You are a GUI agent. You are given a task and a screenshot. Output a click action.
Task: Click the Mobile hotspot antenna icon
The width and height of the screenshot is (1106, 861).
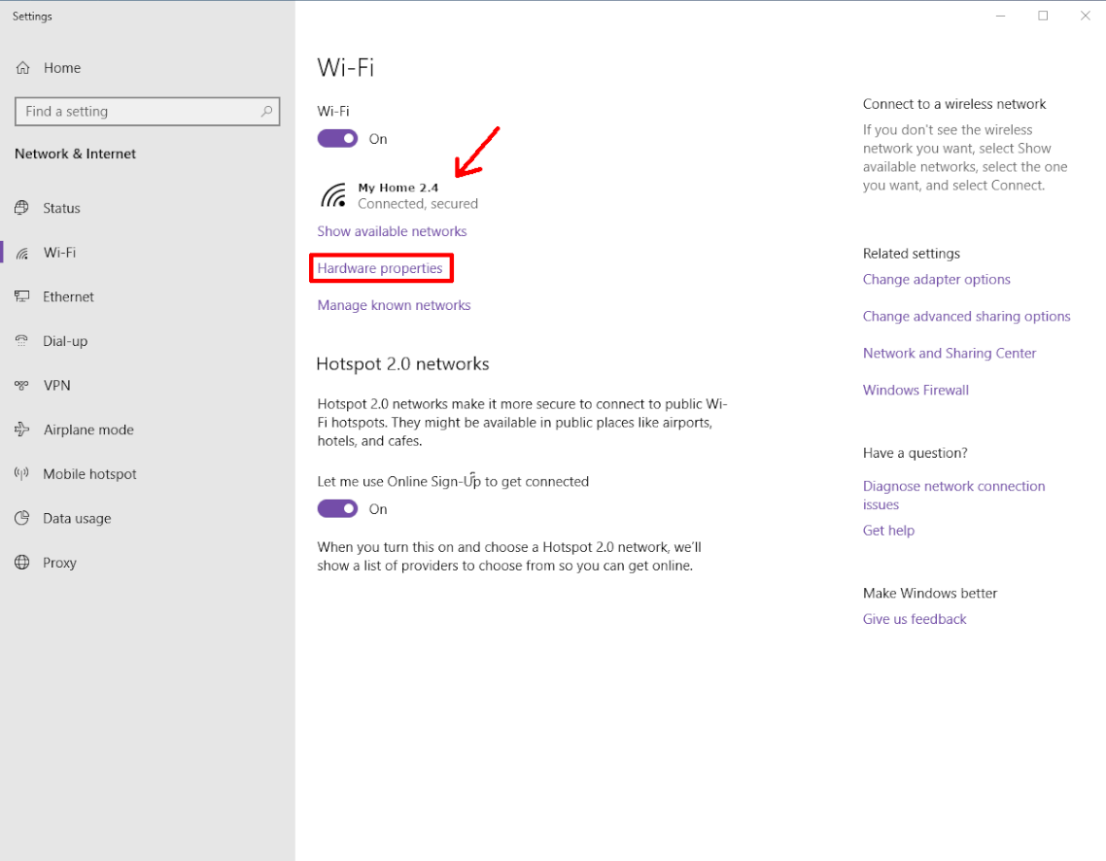click(x=22, y=474)
